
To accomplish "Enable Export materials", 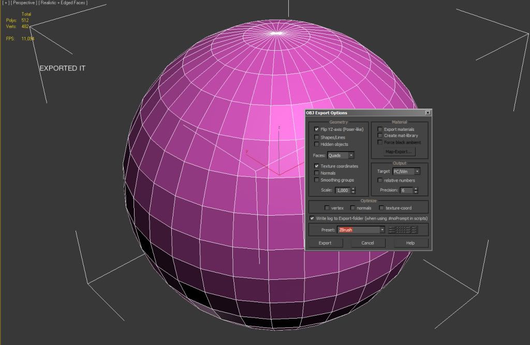I will tap(380, 129).
